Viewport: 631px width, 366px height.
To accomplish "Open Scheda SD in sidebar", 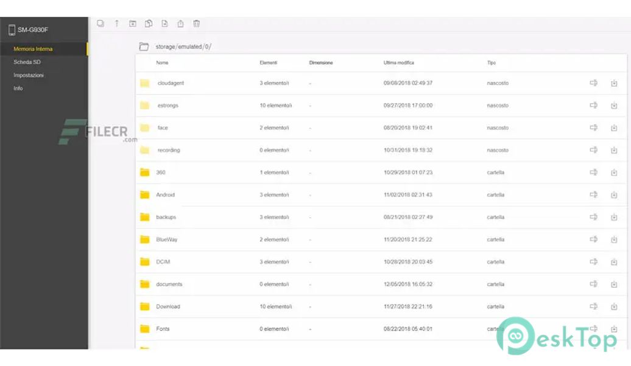I will (x=27, y=62).
